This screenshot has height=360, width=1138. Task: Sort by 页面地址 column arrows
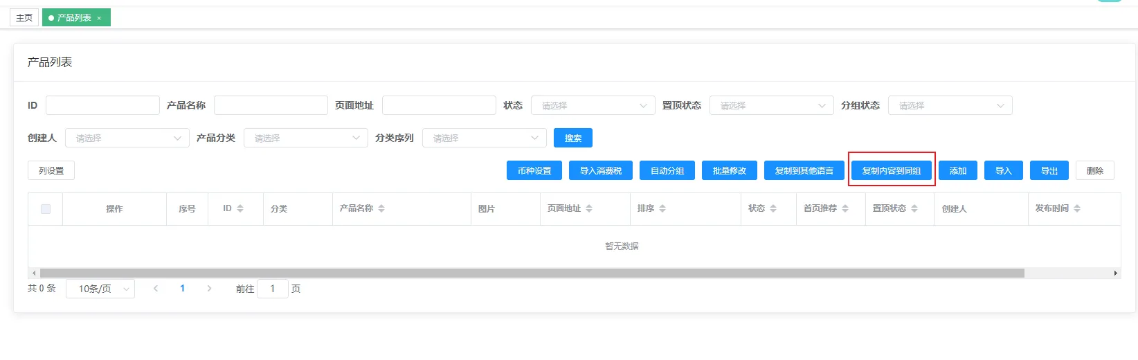click(x=589, y=208)
